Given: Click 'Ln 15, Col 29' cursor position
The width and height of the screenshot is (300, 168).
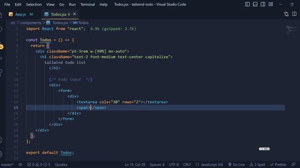Looking at the screenshot, I should pyautogui.click(x=135, y=165).
